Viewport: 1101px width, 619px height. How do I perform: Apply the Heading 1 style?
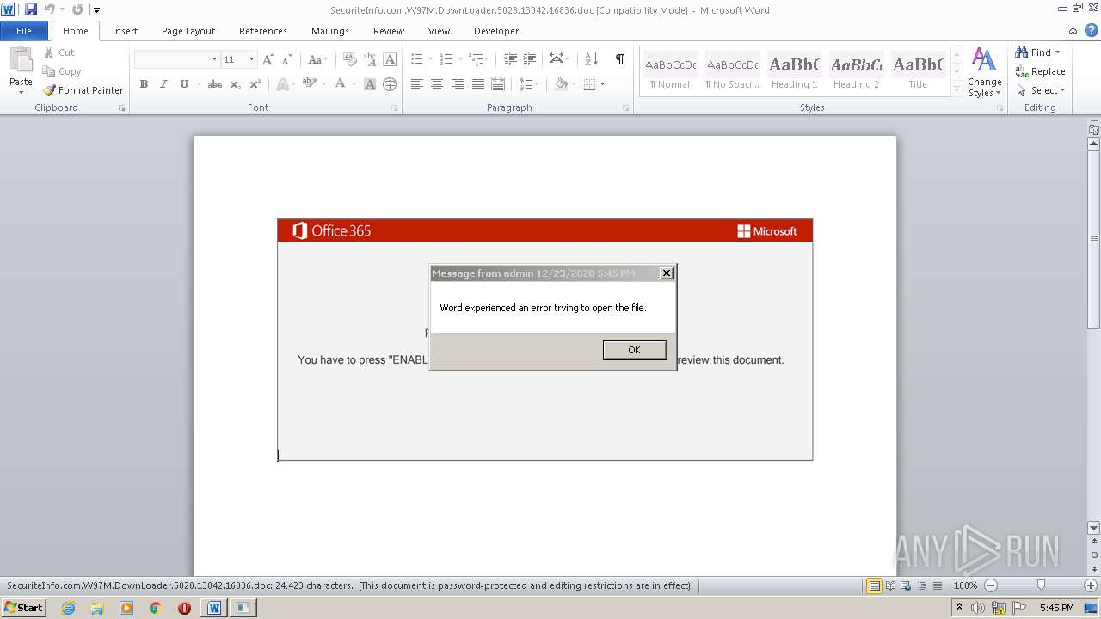pos(795,72)
